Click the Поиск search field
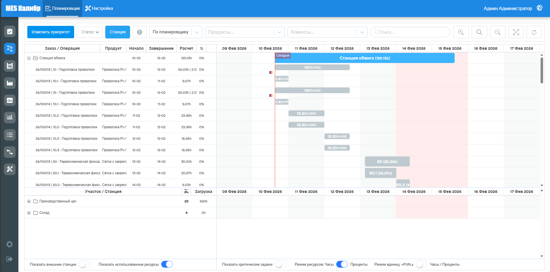The height and width of the screenshot is (272, 550). pos(410,32)
